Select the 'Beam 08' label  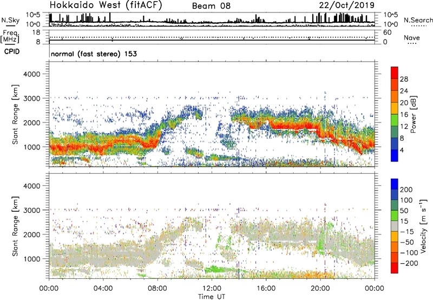pyautogui.click(x=211, y=6)
